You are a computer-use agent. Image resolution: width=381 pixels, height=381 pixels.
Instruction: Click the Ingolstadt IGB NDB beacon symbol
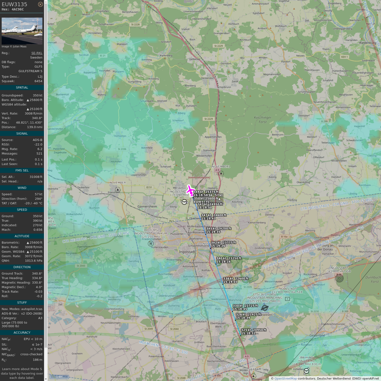(x=339, y=278)
